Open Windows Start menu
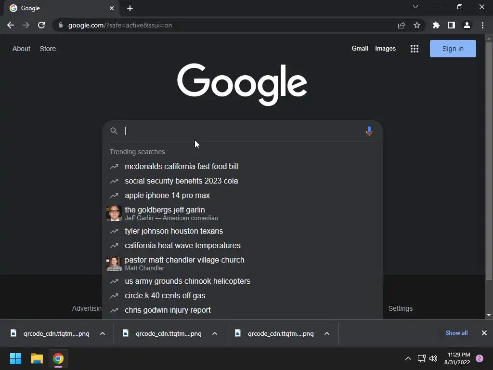Image resolution: width=493 pixels, height=370 pixels. pos(15,358)
